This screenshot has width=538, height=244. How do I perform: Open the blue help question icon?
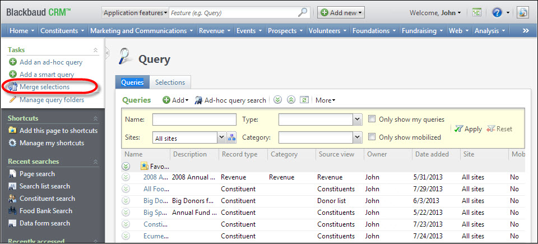497,13
